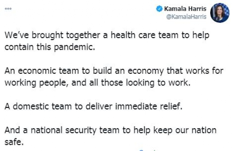234x151 pixels.
Task: Click the line about working people
Action: 98,84
